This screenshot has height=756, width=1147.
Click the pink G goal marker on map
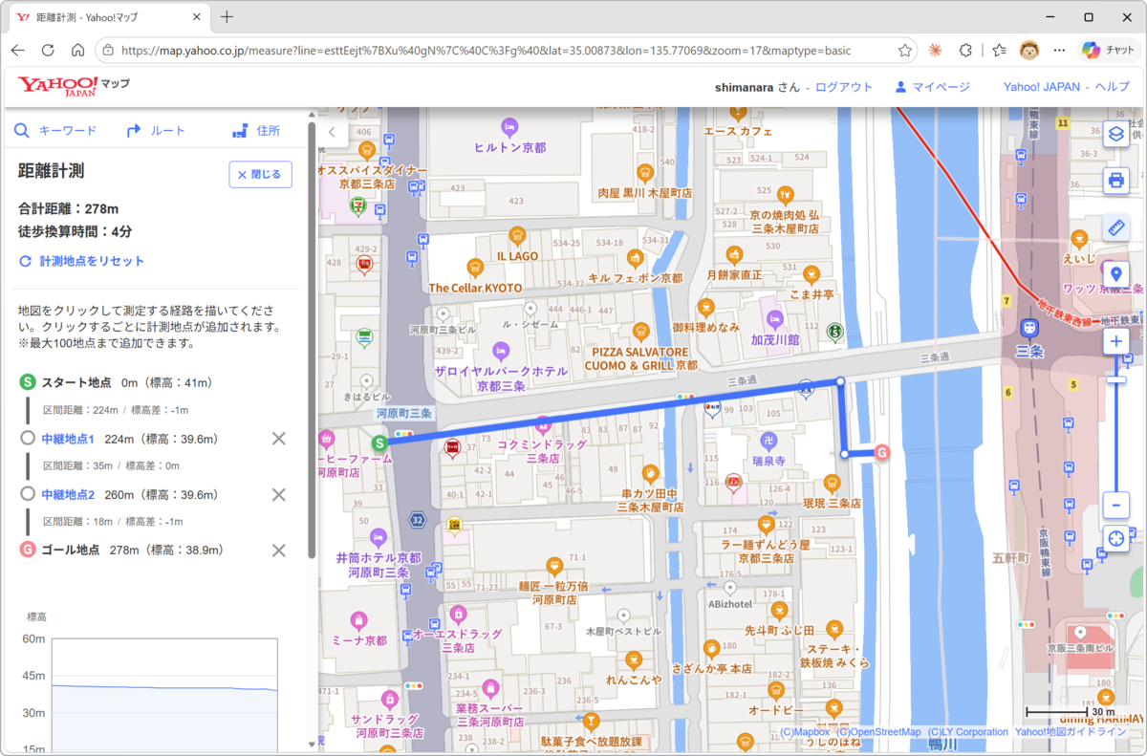click(x=881, y=452)
